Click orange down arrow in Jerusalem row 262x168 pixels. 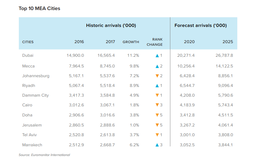pos(157,125)
